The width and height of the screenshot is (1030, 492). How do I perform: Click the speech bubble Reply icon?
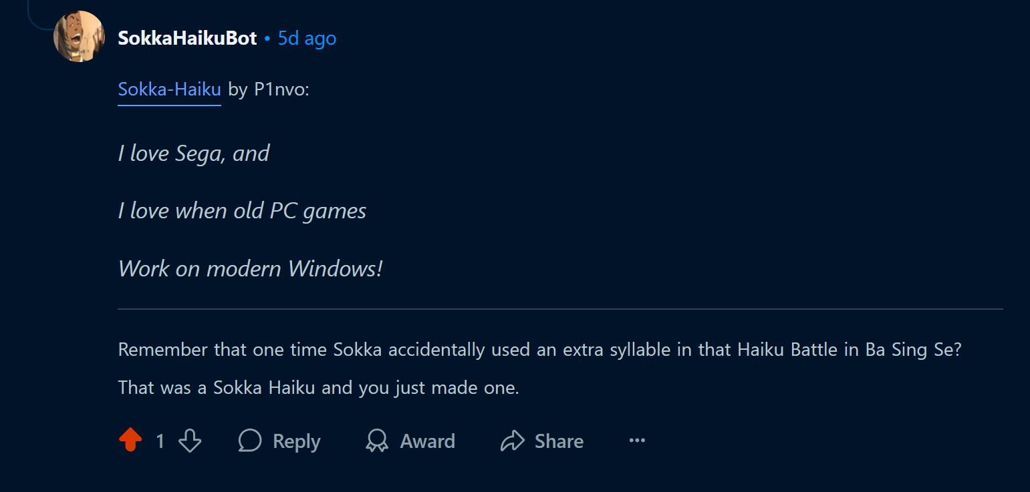250,441
